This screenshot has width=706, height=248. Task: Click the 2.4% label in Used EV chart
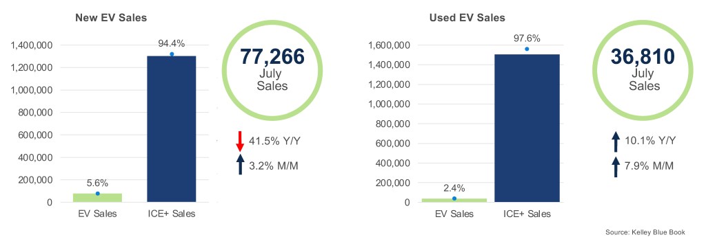point(454,188)
